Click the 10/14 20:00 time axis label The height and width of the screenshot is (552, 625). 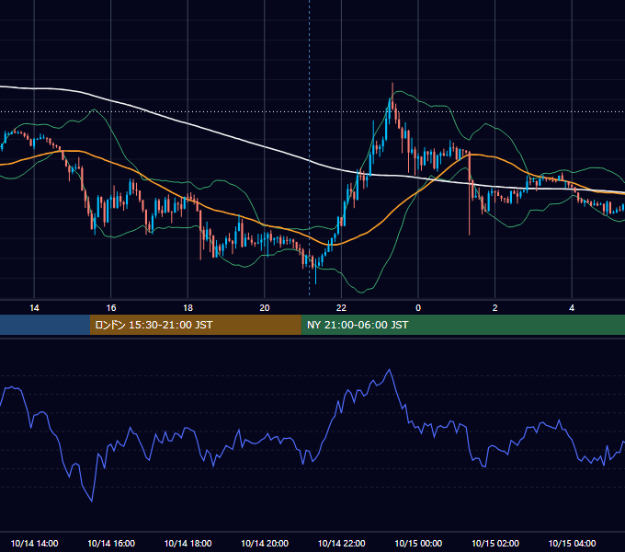coord(265,543)
